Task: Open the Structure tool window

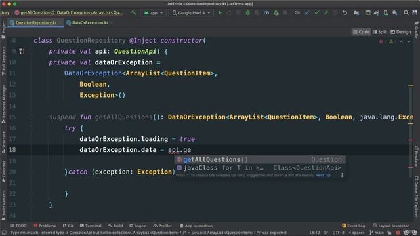Action: (x=3, y=142)
